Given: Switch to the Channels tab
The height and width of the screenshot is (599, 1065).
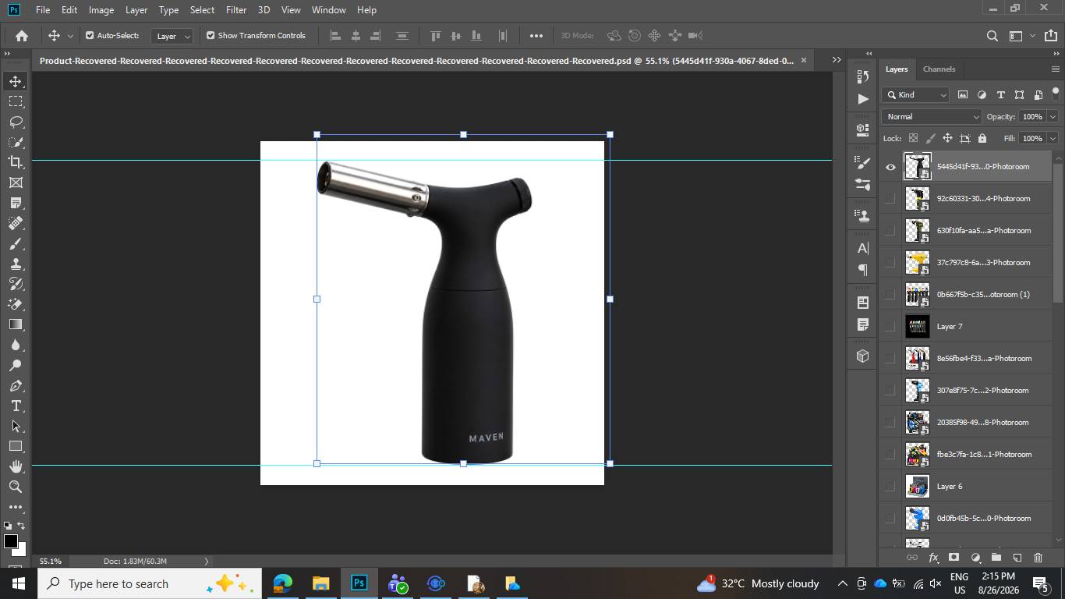Looking at the screenshot, I should tap(939, 69).
